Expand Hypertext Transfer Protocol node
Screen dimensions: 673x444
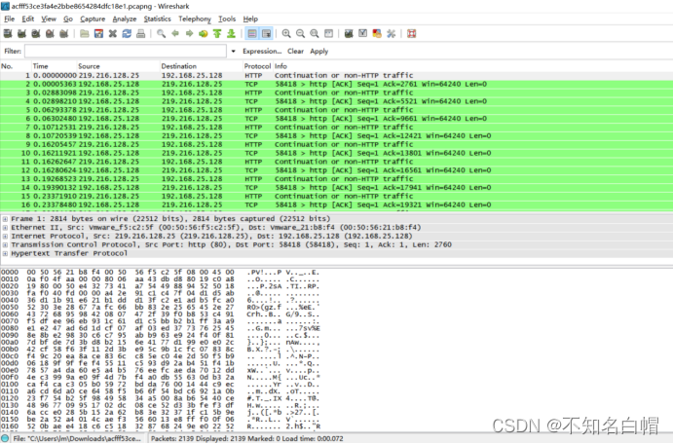[x=5, y=253]
